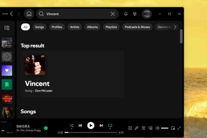Viewport: 207px width, 138px height.
Task: Connect to a device
Action: tap(150, 128)
